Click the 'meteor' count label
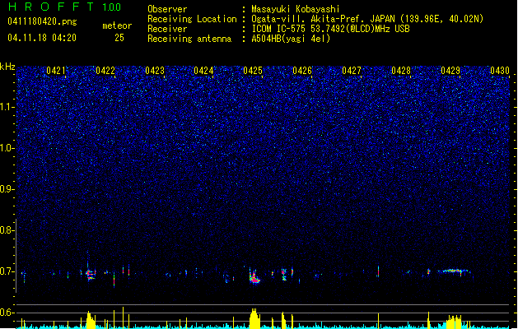The width and height of the screenshot is (518, 329). pos(117,25)
